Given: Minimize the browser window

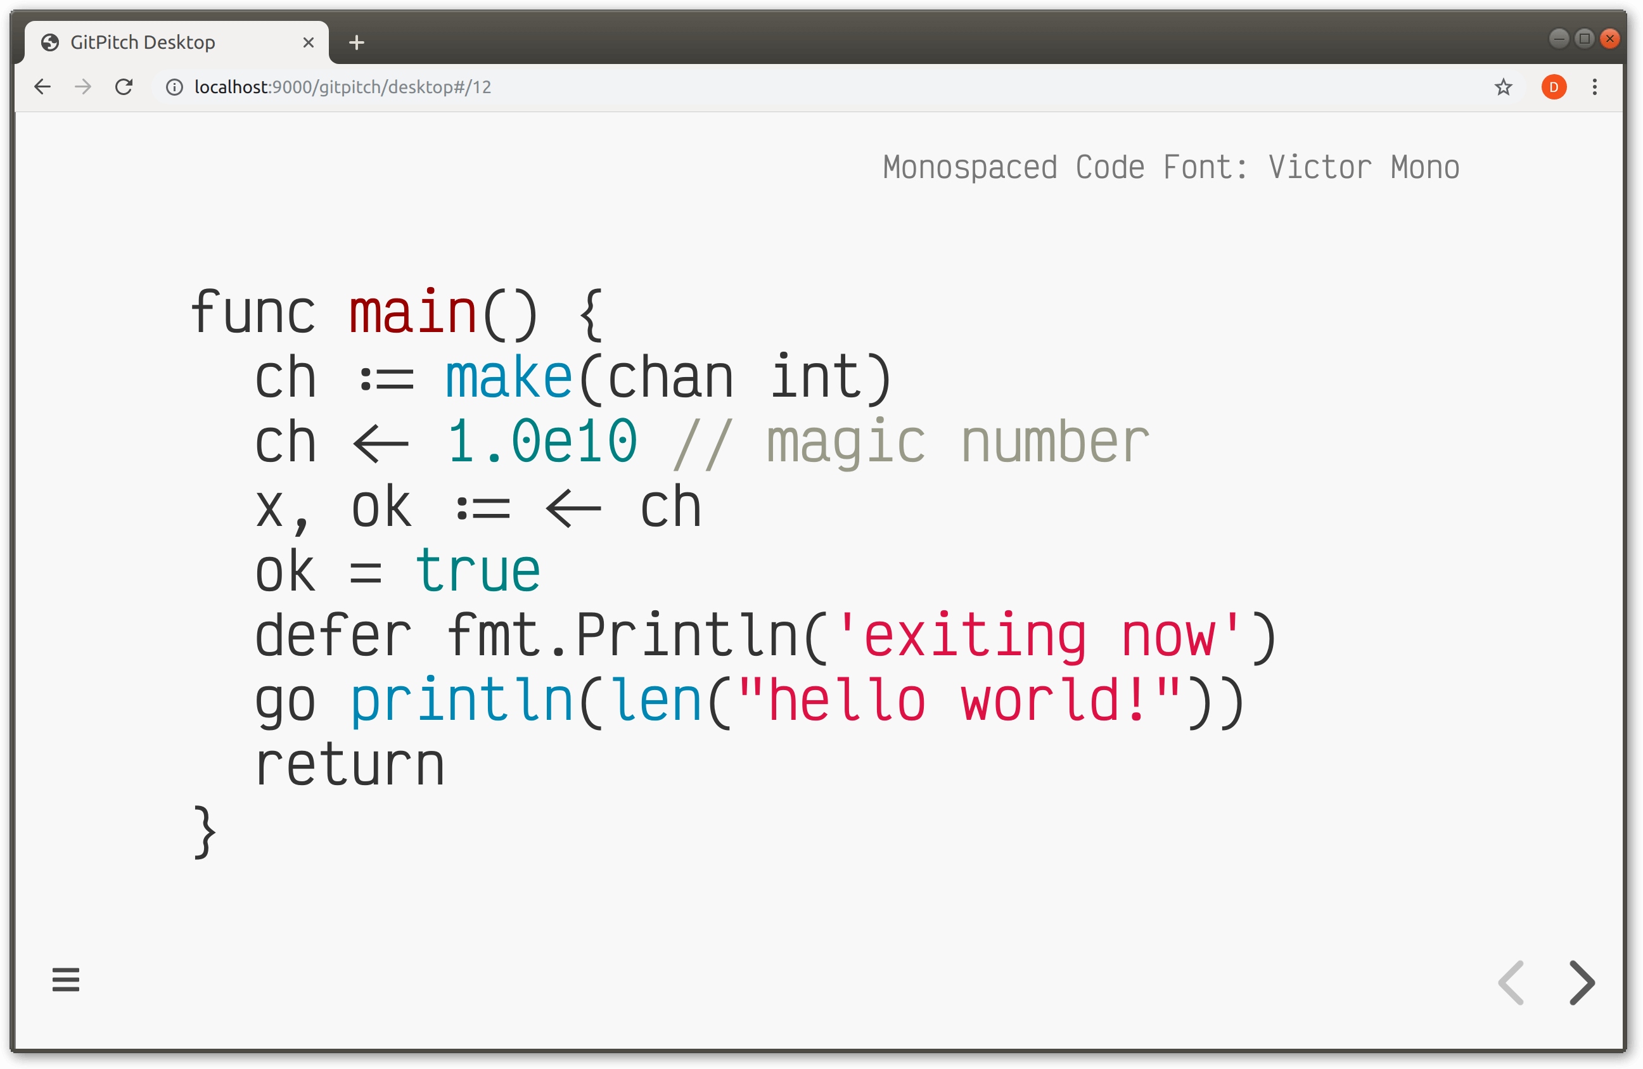Looking at the screenshot, I should (1558, 39).
